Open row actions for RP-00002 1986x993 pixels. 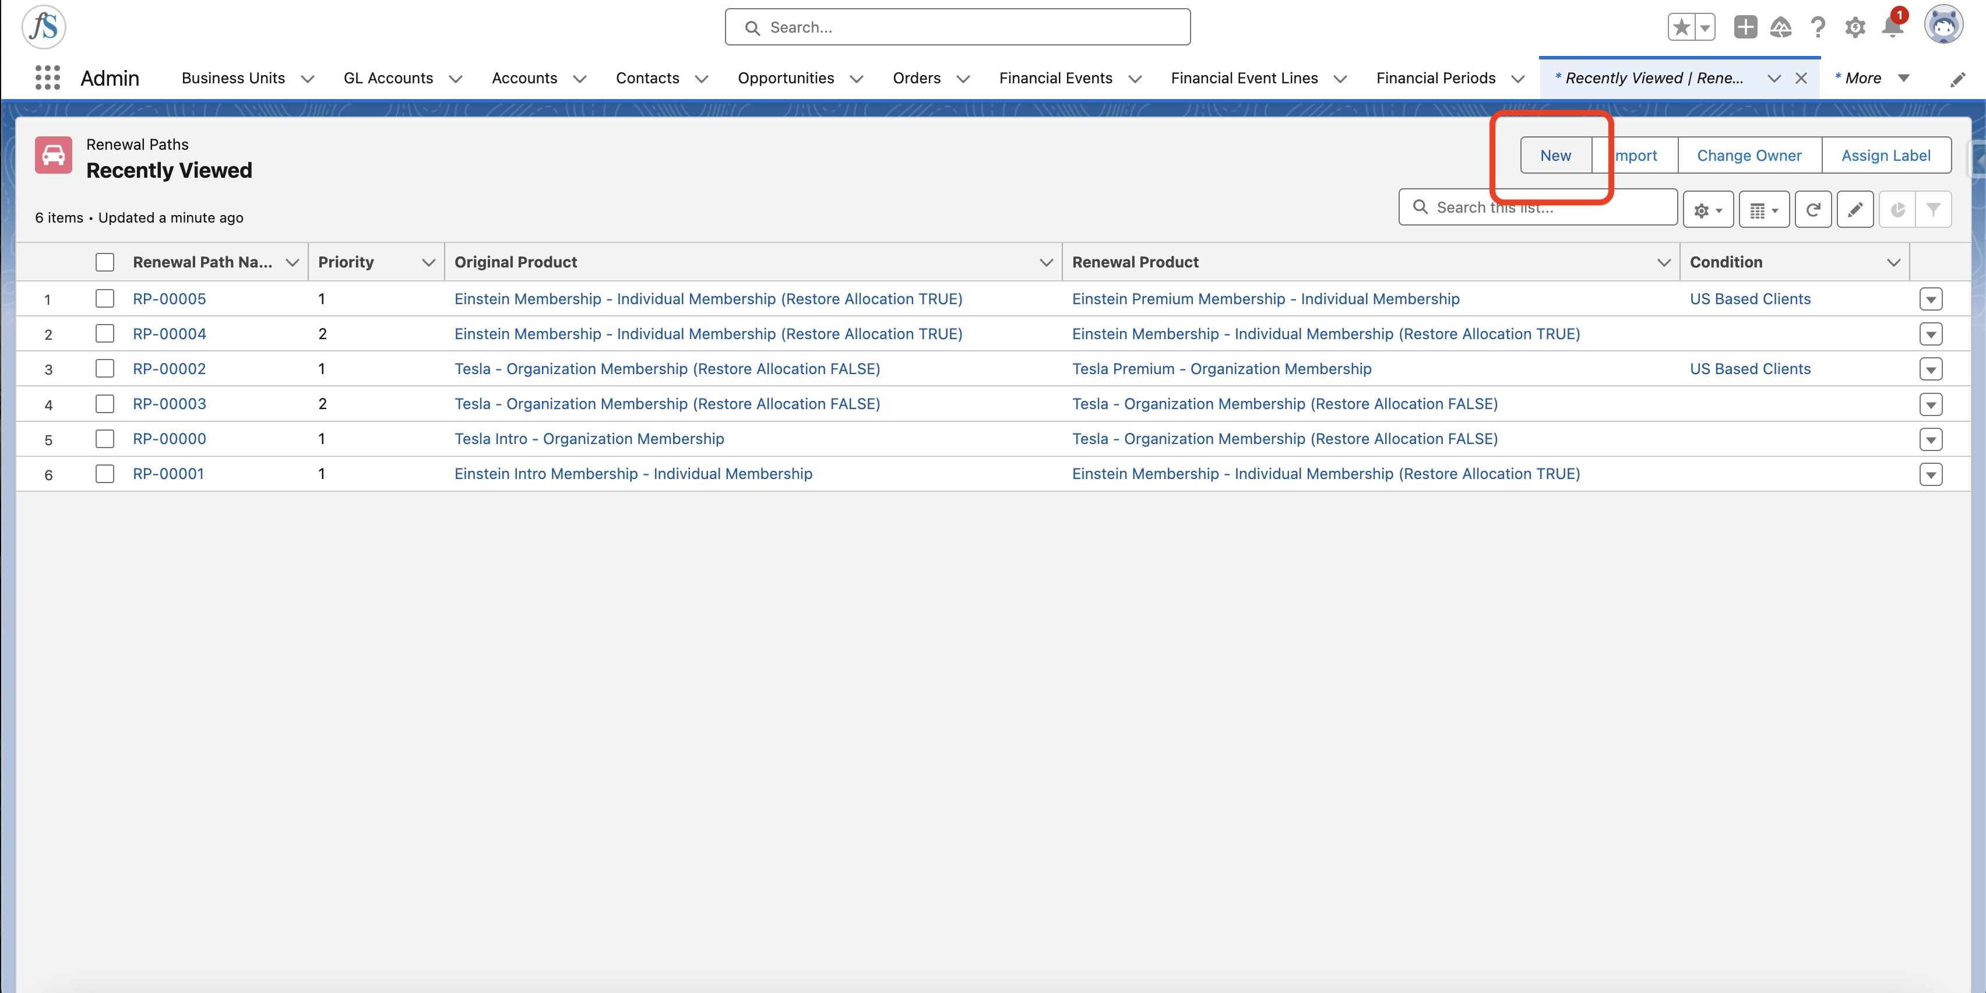pyautogui.click(x=1931, y=369)
